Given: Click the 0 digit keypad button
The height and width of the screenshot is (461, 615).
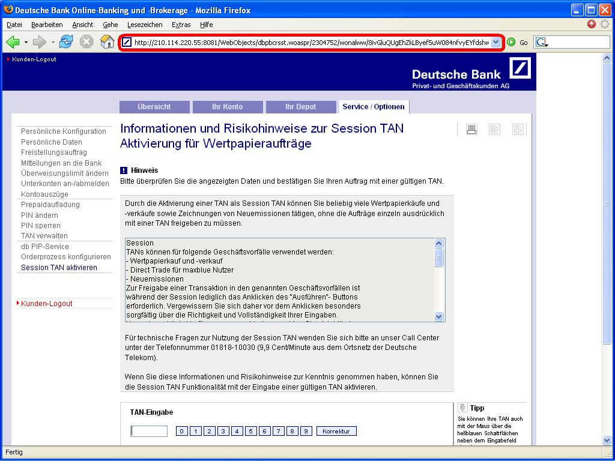Looking at the screenshot, I should (x=181, y=431).
